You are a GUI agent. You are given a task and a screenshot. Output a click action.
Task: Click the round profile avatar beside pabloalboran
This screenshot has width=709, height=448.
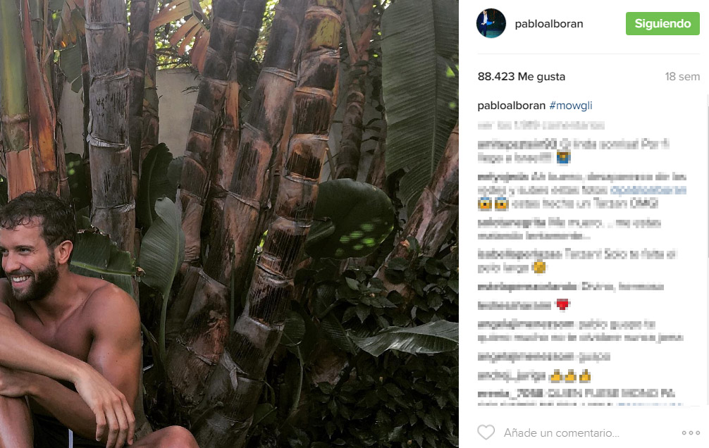click(x=491, y=23)
